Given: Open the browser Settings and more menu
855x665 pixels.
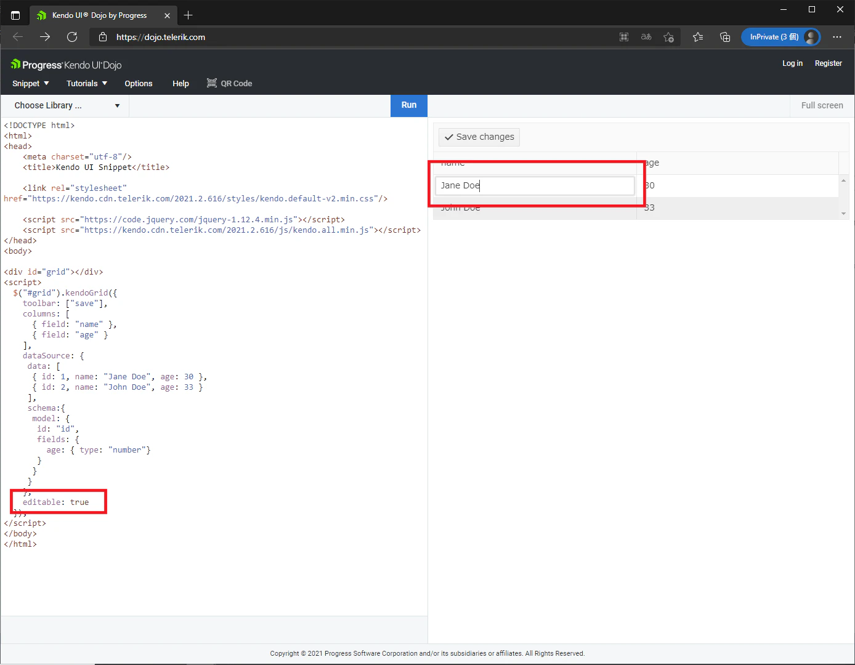Looking at the screenshot, I should (x=837, y=37).
